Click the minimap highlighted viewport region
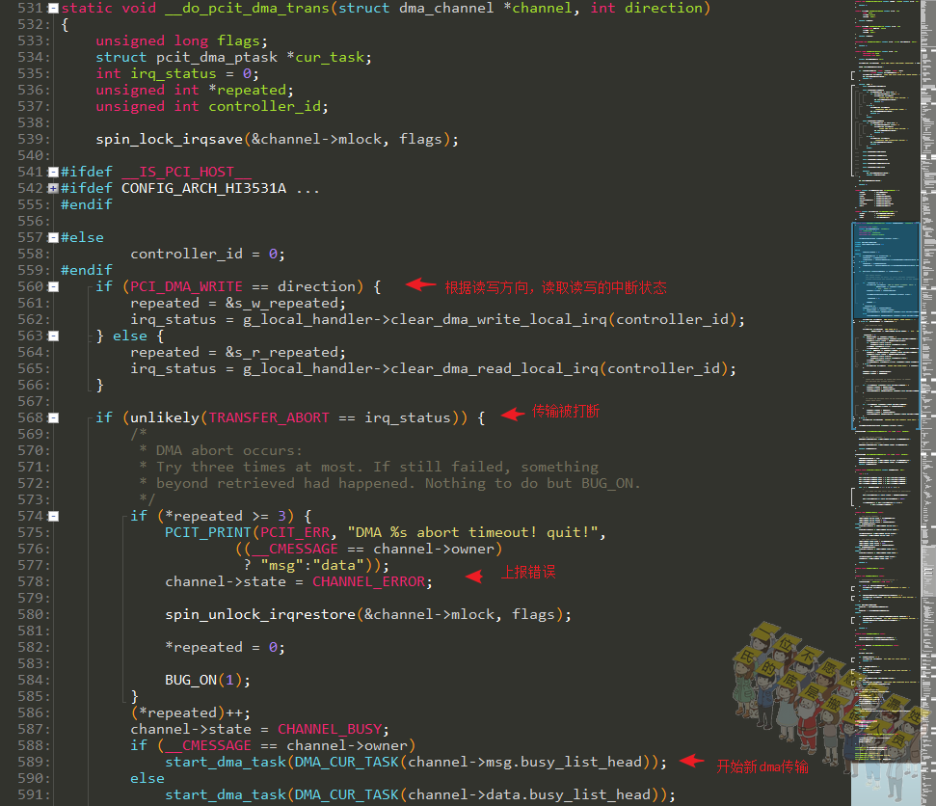The image size is (936, 806). pos(885,271)
